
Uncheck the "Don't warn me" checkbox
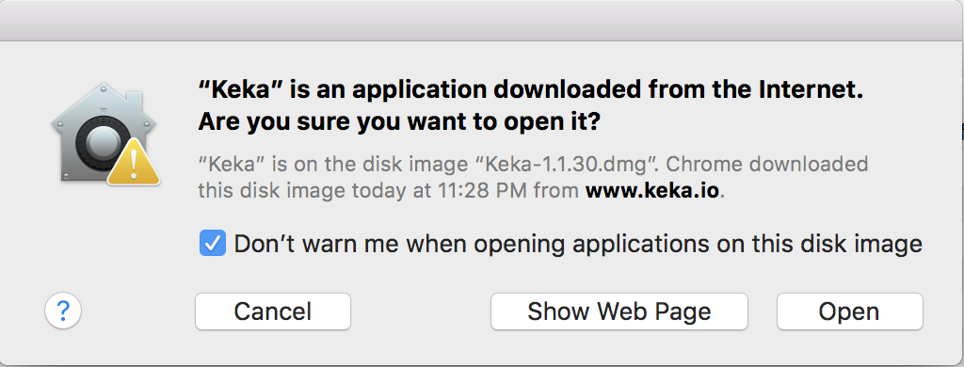(x=213, y=244)
